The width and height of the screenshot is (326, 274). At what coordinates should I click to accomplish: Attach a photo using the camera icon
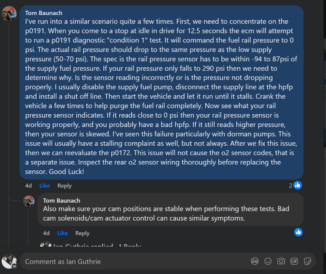pyautogui.click(x=281, y=261)
